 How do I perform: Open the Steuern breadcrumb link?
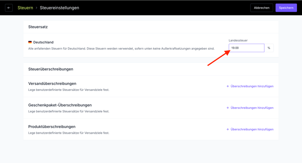pyautogui.click(x=25, y=8)
